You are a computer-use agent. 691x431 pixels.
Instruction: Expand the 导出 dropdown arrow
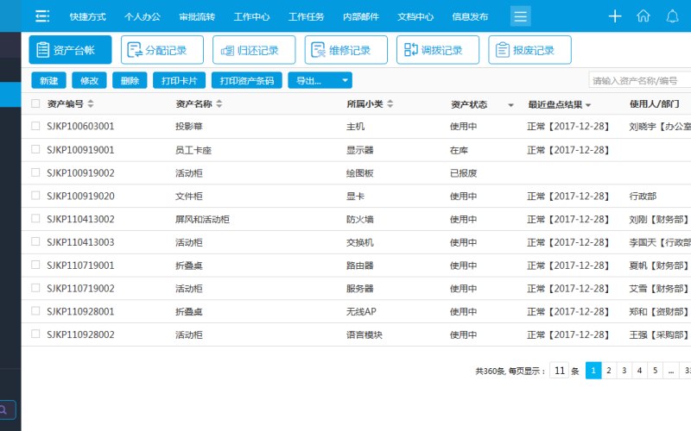pyautogui.click(x=345, y=80)
